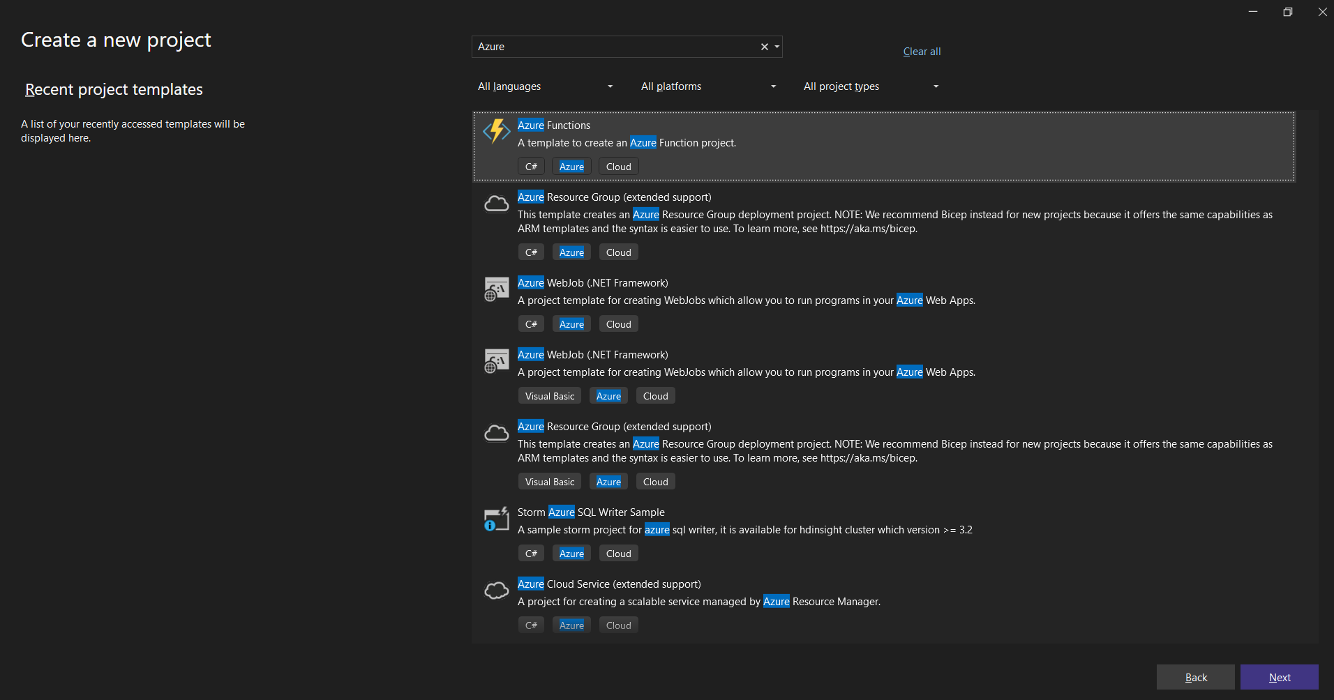
Task: Click the Azure Functions lightning bolt icon
Action: coord(497,131)
